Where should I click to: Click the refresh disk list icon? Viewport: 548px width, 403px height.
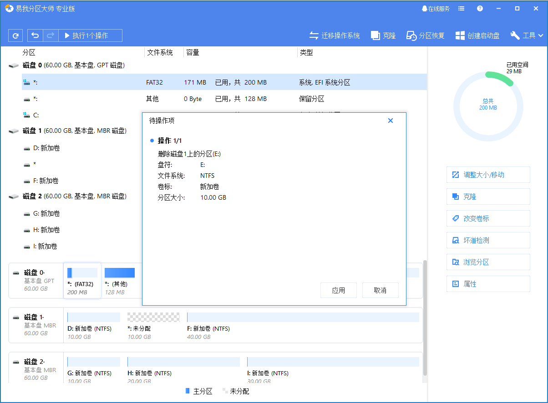pos(15,35)
